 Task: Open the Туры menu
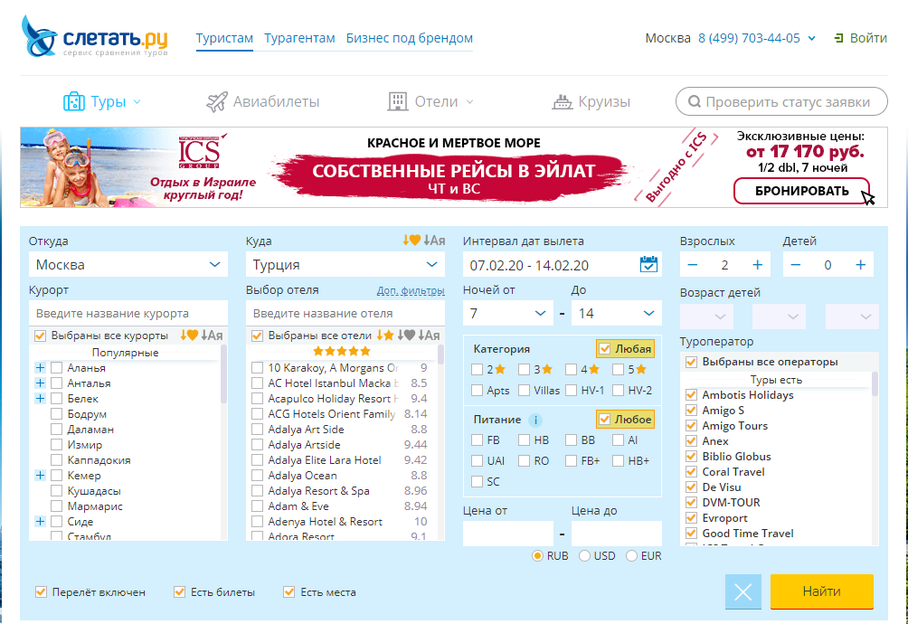click(x=102, y=102)
